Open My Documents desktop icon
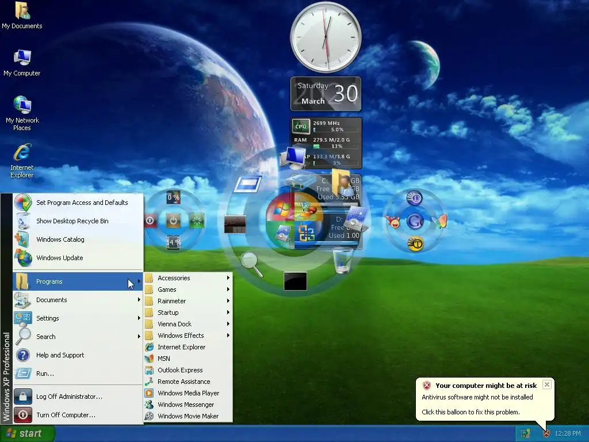The width and height of the screenshot is (589, 442). [22, 15]
